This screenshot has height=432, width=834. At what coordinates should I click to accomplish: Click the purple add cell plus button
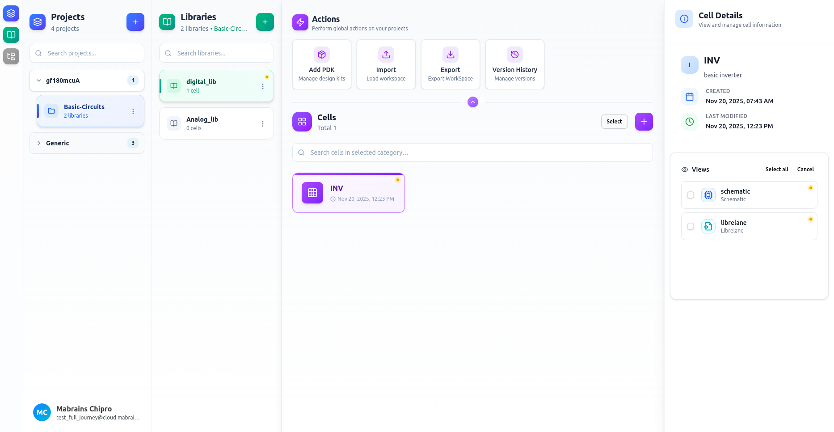pyautogui.click(x=644, y=122)
